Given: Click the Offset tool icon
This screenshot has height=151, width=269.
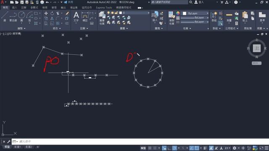Looking at the screenshot, I should click(67, 23).
